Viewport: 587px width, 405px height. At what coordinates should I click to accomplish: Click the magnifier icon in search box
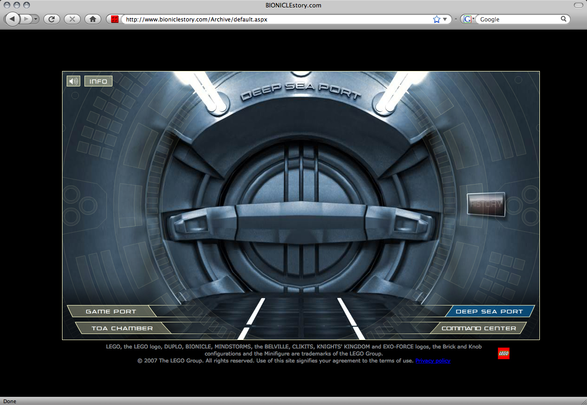564,19
